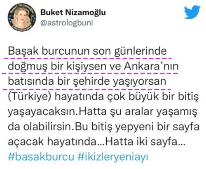This screenshot has width=206, height=169.
Task: Open the @astrologbuni handle link
Action: [x=67, y=23]
